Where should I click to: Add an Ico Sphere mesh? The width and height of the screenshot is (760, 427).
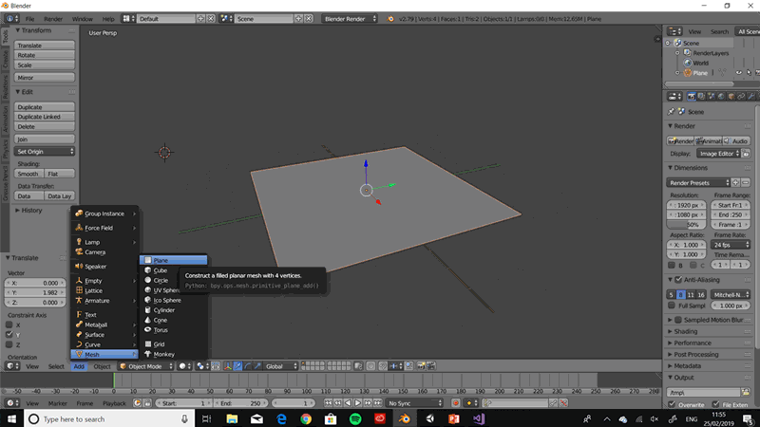167,300
